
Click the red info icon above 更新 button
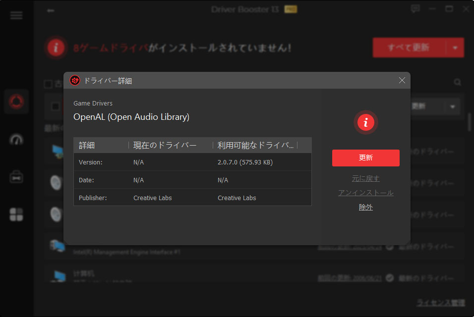pos(366,122)
